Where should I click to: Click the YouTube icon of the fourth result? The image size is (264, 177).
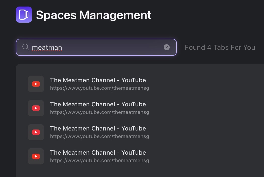click(36, 156)
